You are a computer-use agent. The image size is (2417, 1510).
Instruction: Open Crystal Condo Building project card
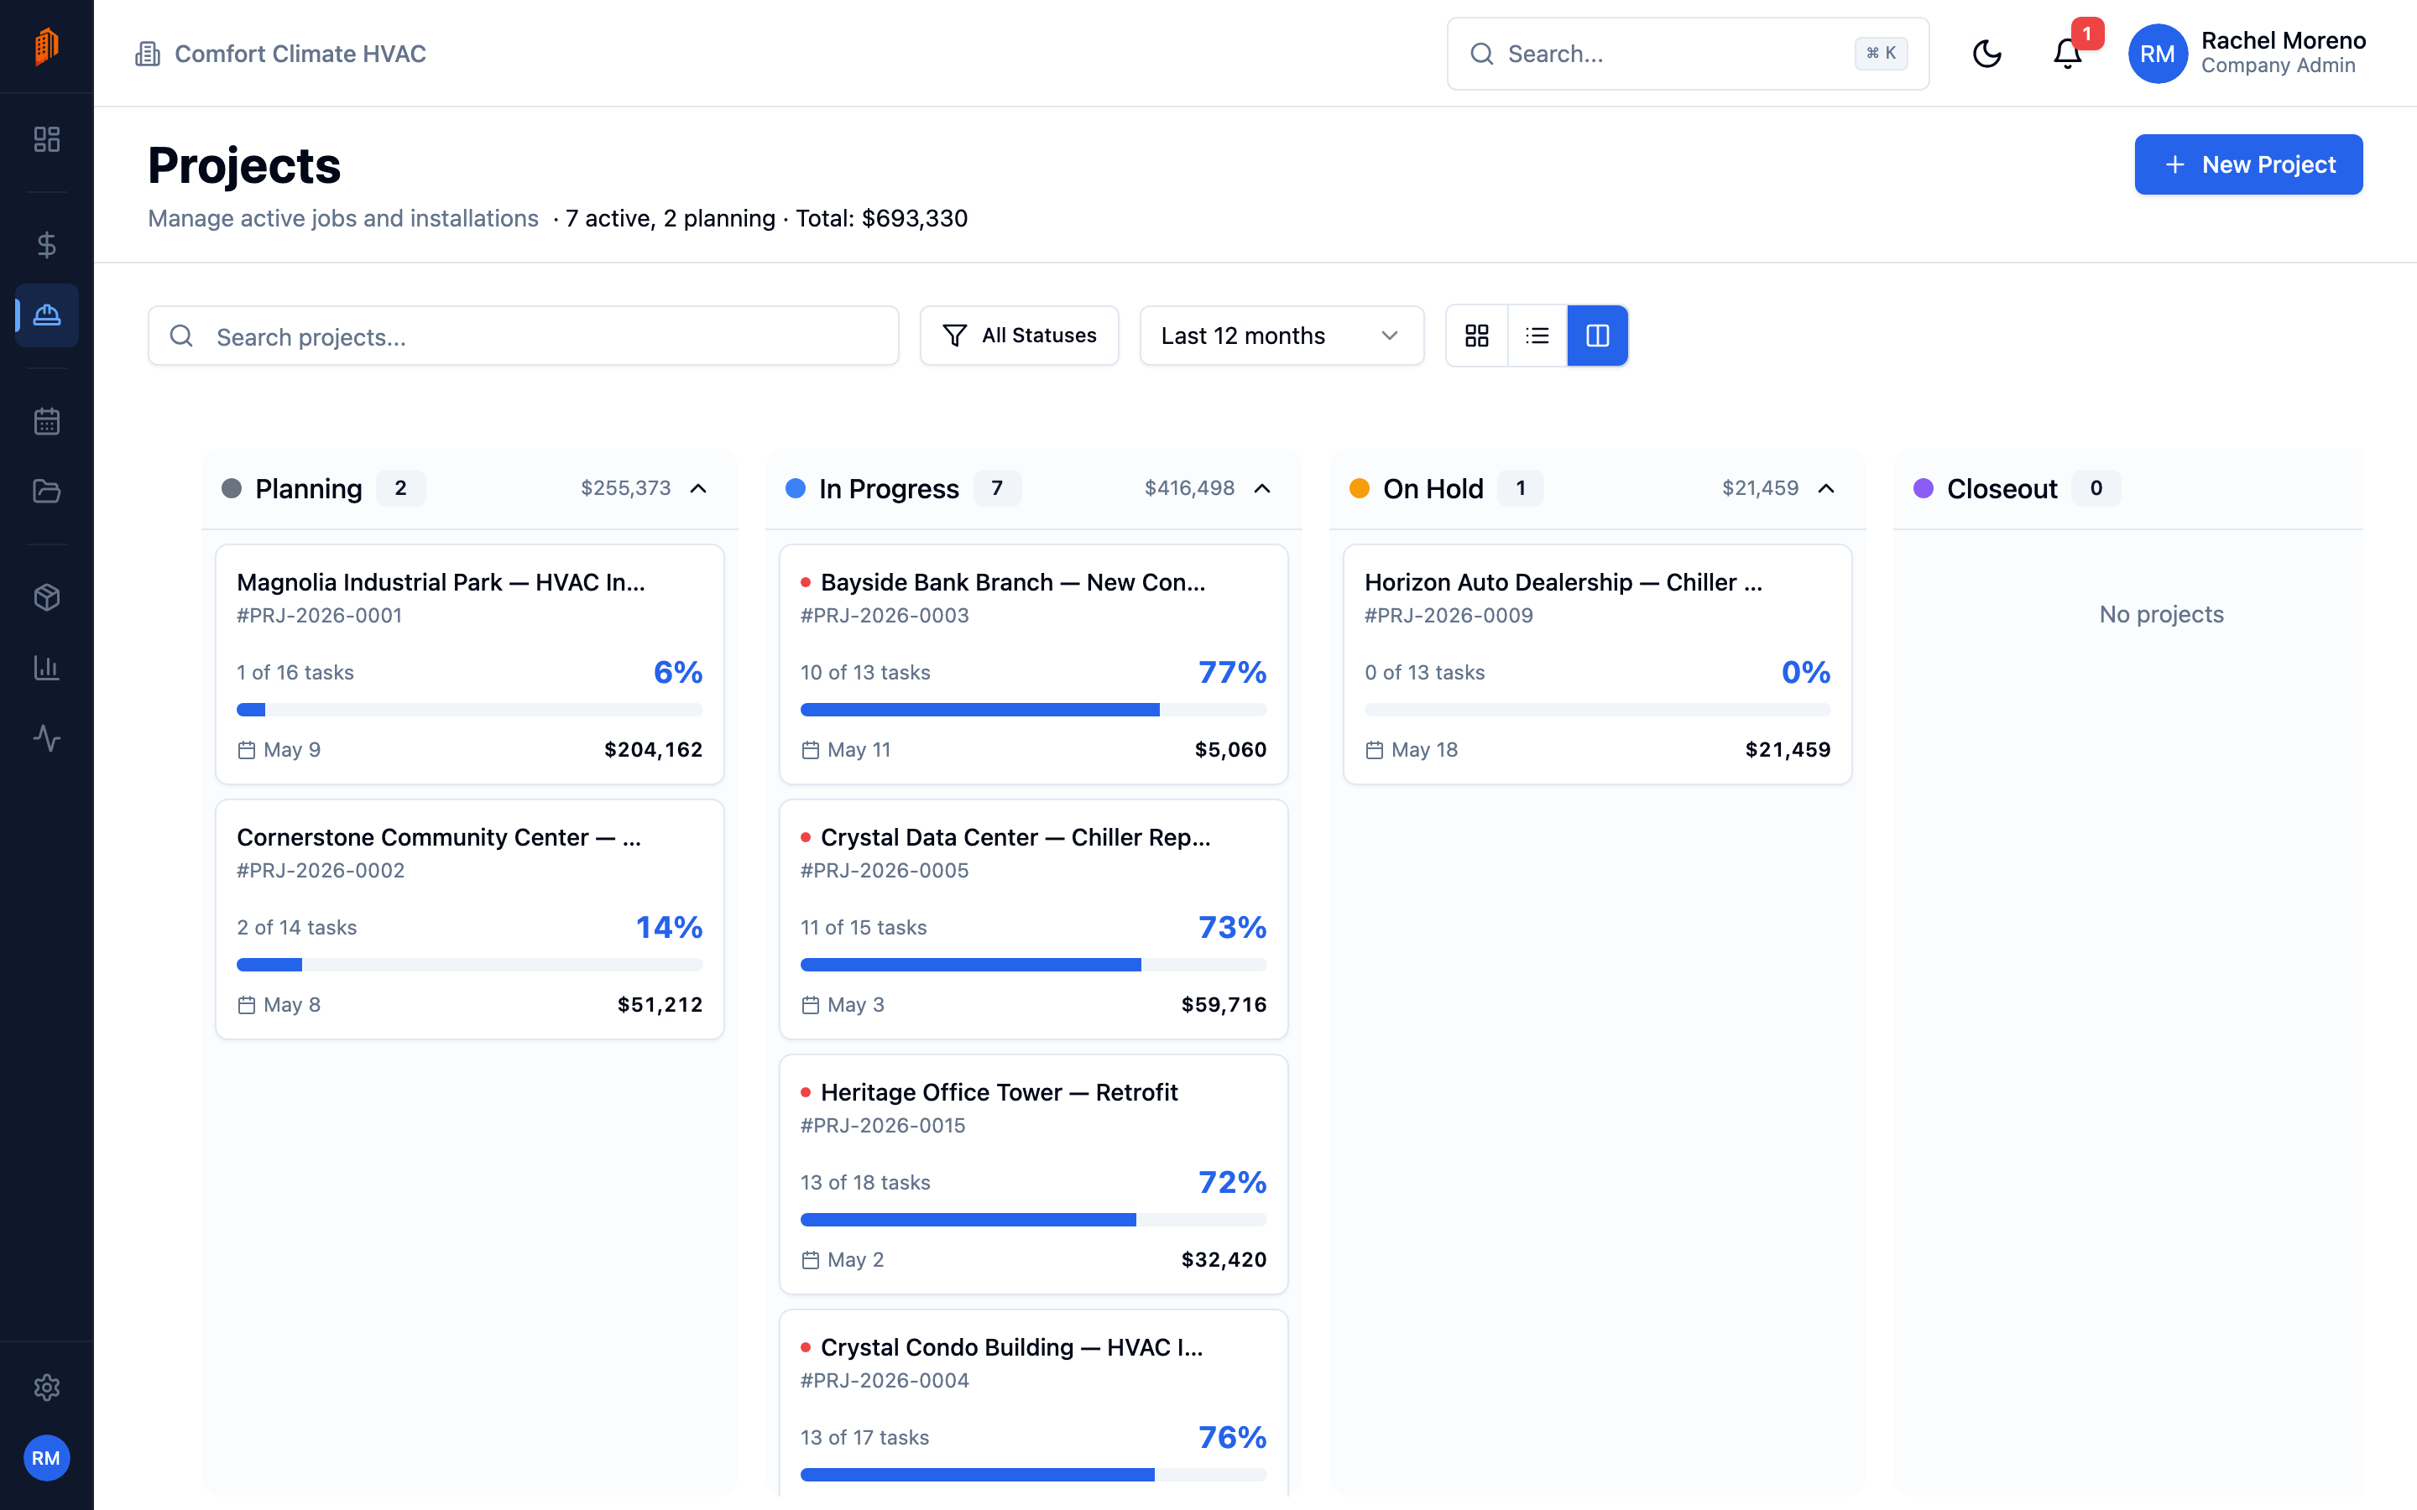pos(1034,1403)
